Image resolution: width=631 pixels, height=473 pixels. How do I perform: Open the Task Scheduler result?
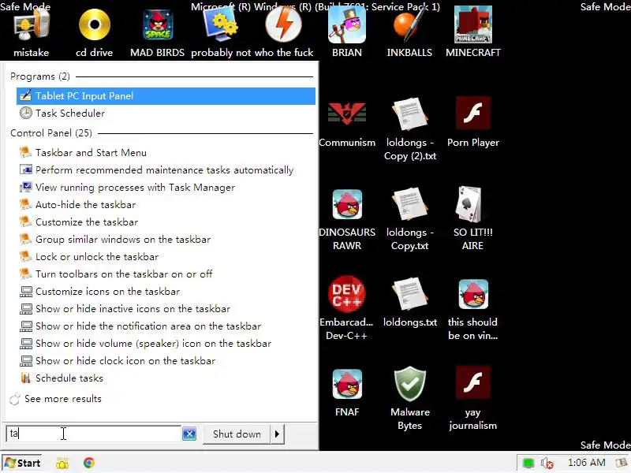pyautogui.click(x=166, y=114)
